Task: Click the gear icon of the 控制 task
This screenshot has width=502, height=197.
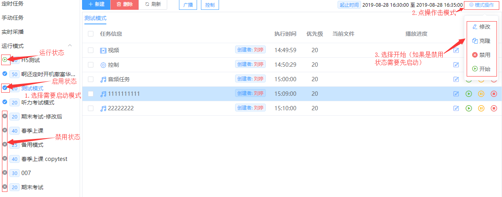Action: pos(103,65)
